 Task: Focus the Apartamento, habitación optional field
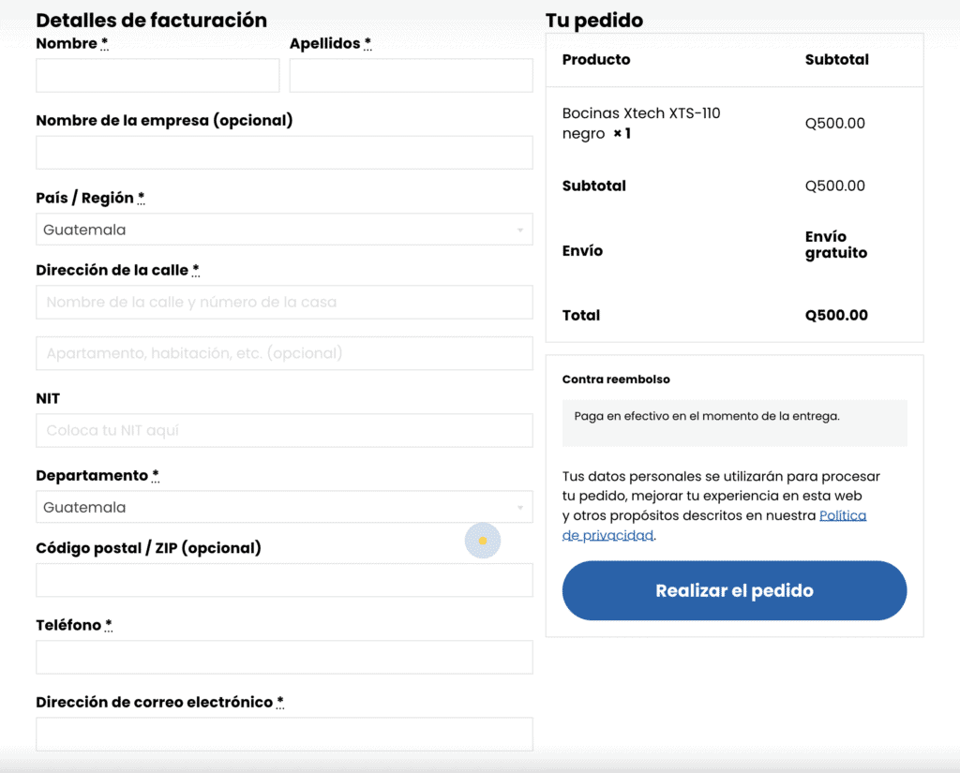click(284, 353)
